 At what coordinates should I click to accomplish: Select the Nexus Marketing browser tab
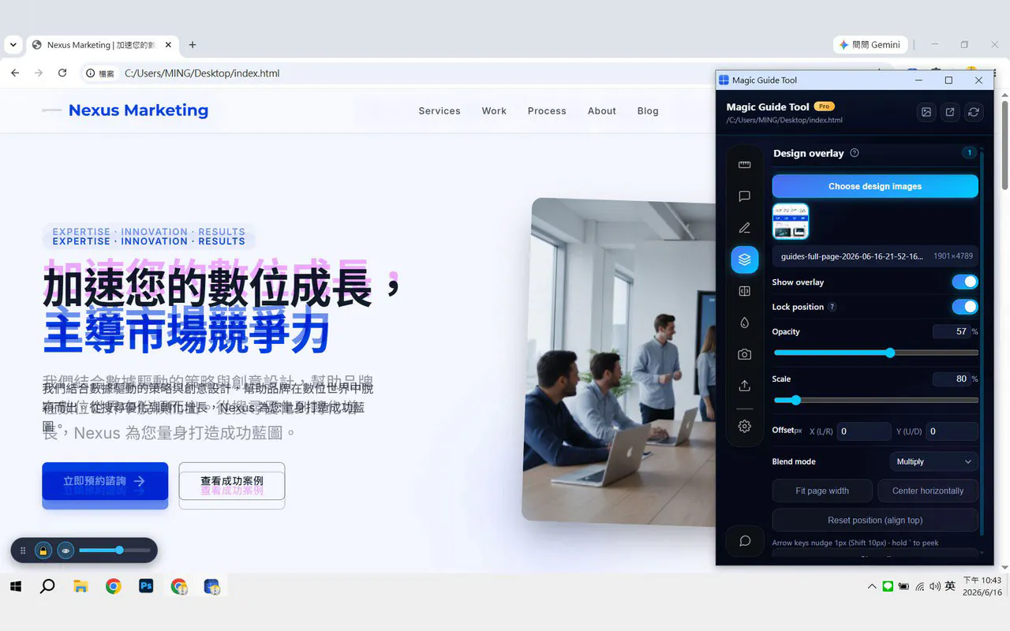[102, 45]
